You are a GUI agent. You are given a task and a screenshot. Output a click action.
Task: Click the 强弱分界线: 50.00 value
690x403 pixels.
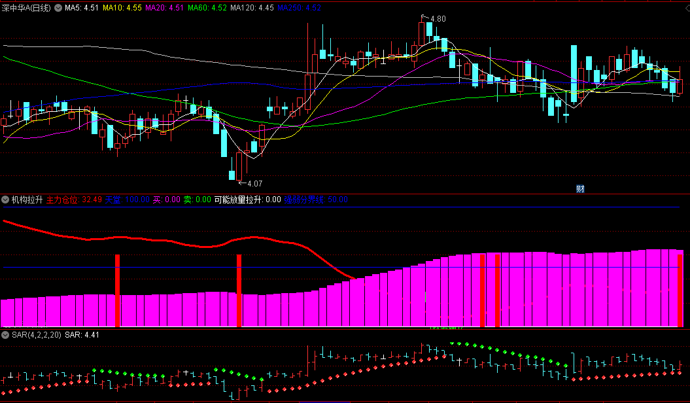(x=316, y=200)
